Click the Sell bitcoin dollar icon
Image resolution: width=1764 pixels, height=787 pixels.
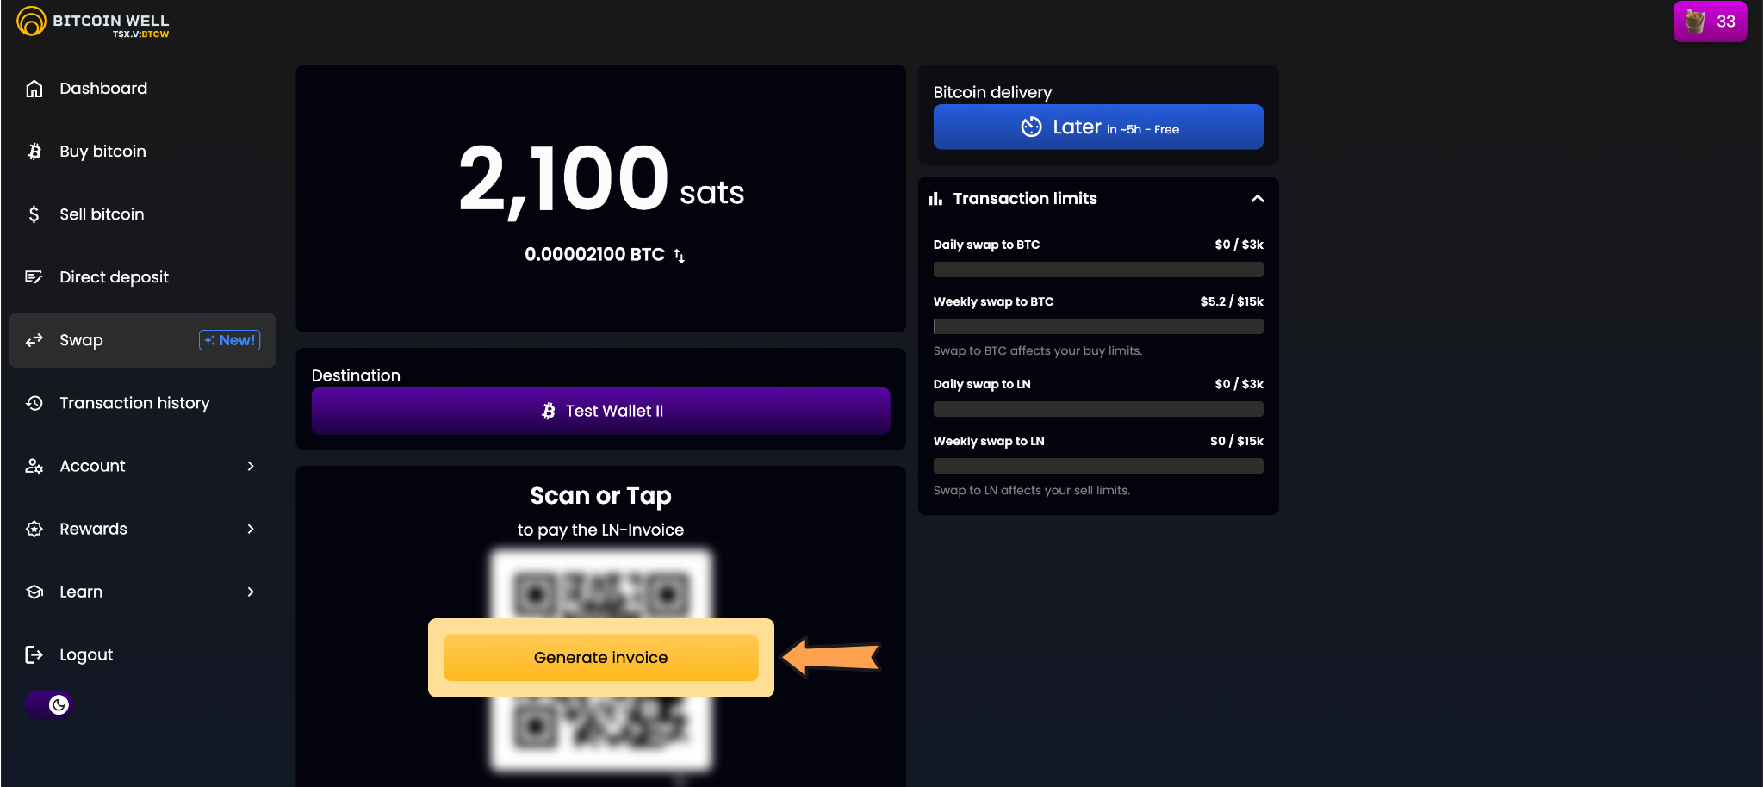pos(34,214)
